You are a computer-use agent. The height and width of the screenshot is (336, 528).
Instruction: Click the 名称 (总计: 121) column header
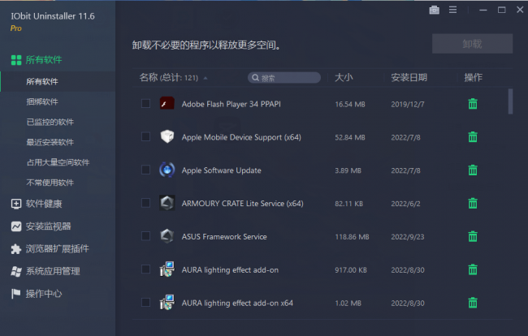[x=169, y=78]
